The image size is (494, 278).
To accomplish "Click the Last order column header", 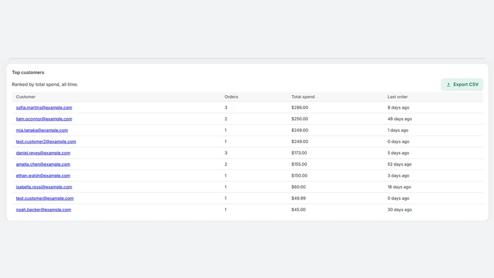I will pyautogui.click(x=397, y=97).
